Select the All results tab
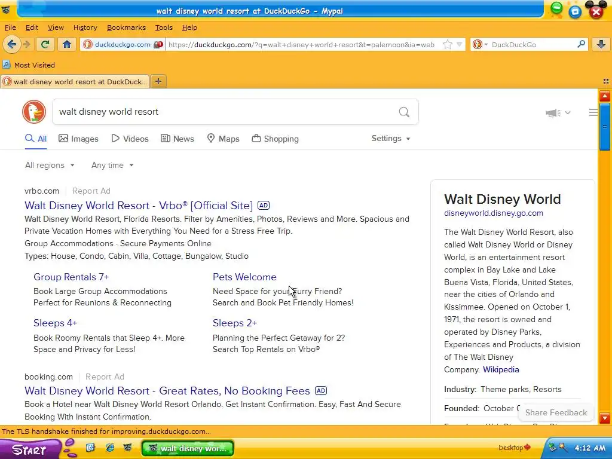Viewport: 612px width, 459px height. click(x=35, y=139)
